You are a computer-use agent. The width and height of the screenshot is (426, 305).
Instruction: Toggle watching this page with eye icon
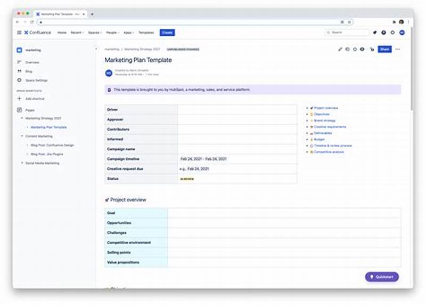coord(362,49)
